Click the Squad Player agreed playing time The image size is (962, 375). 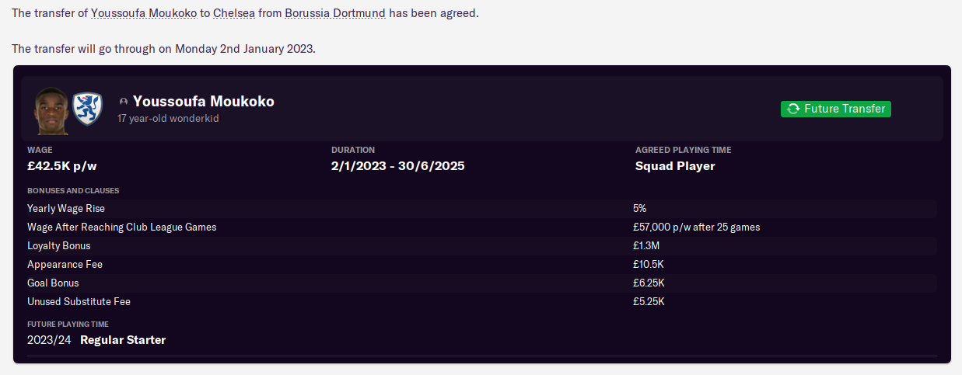pos(675,166)
